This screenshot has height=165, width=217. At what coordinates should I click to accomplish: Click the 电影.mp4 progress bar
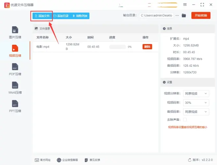(x=117, y=47)
